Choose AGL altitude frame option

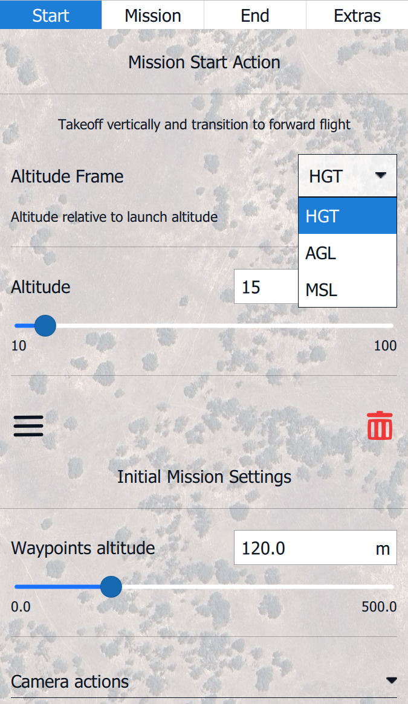coord(347,253)
